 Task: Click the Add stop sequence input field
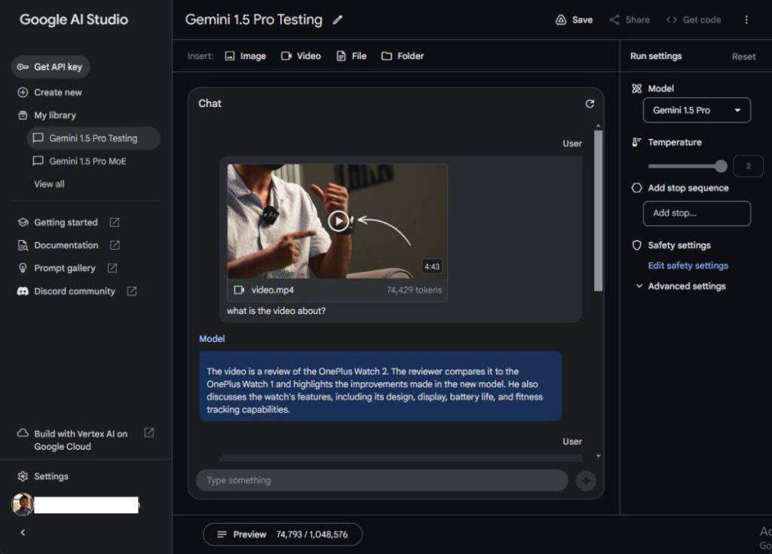pyautogui.click(x=697, y=213)
